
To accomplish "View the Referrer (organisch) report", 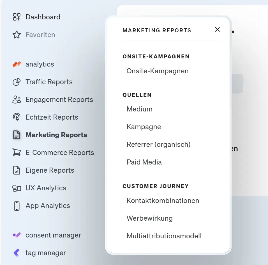I will pyautogui.click(x=159, y=145).
